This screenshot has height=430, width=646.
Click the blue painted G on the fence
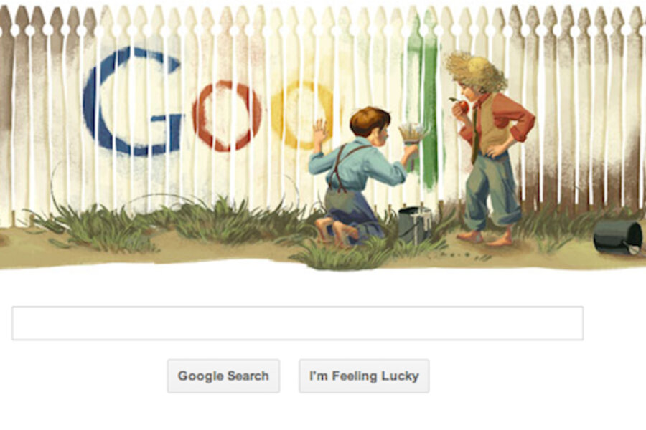click(x=132, y=101)
